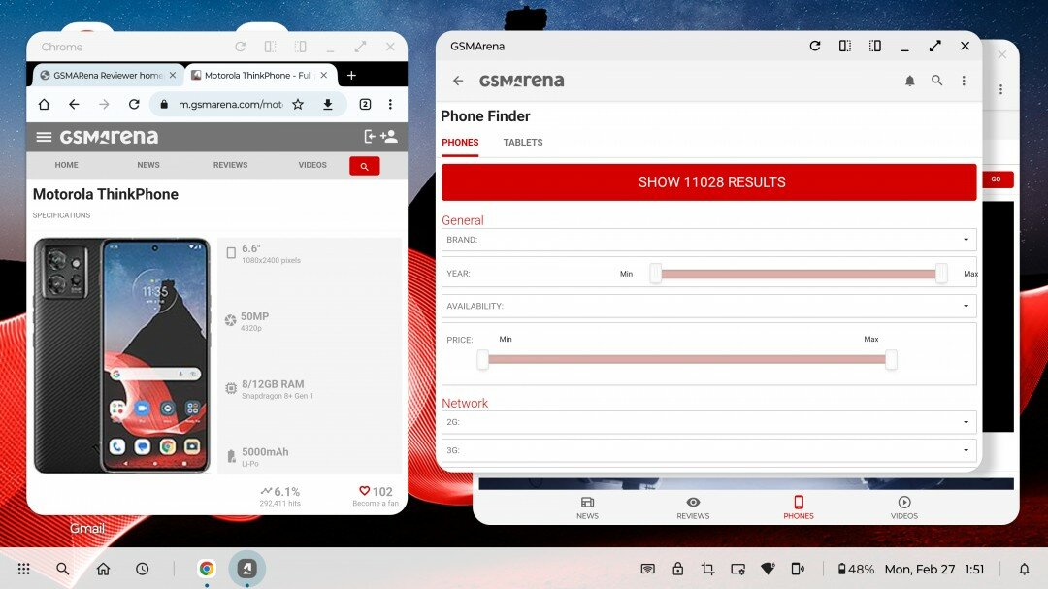Screen dimensions: 1048x589
Task: Go back in Chrome browser toolbar
Action: click(x=74, y=104)
